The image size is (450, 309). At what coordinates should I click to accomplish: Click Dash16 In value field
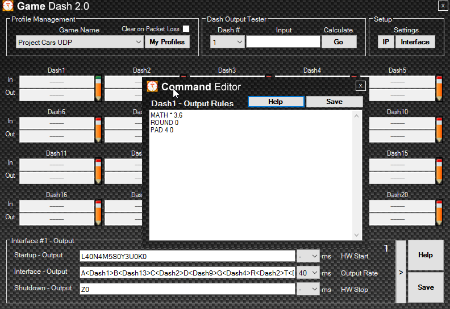57,206
